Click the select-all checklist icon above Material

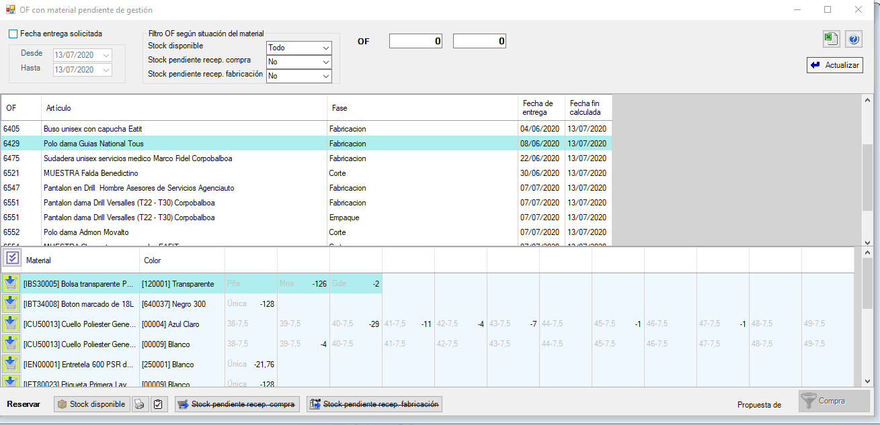point(12,258)
